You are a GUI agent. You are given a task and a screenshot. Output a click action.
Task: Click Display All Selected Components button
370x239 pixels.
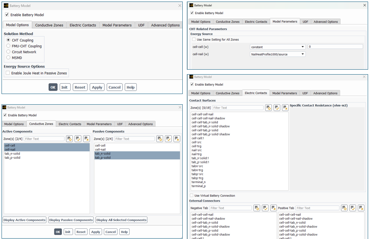pos(122,220)
